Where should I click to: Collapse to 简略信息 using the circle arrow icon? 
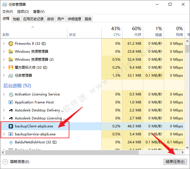pos(5,162)
